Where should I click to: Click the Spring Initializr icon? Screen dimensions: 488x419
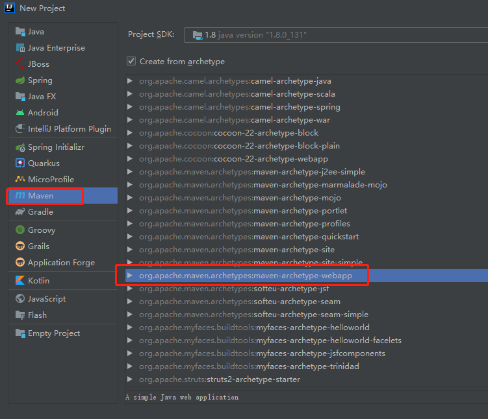pos(20,147)
